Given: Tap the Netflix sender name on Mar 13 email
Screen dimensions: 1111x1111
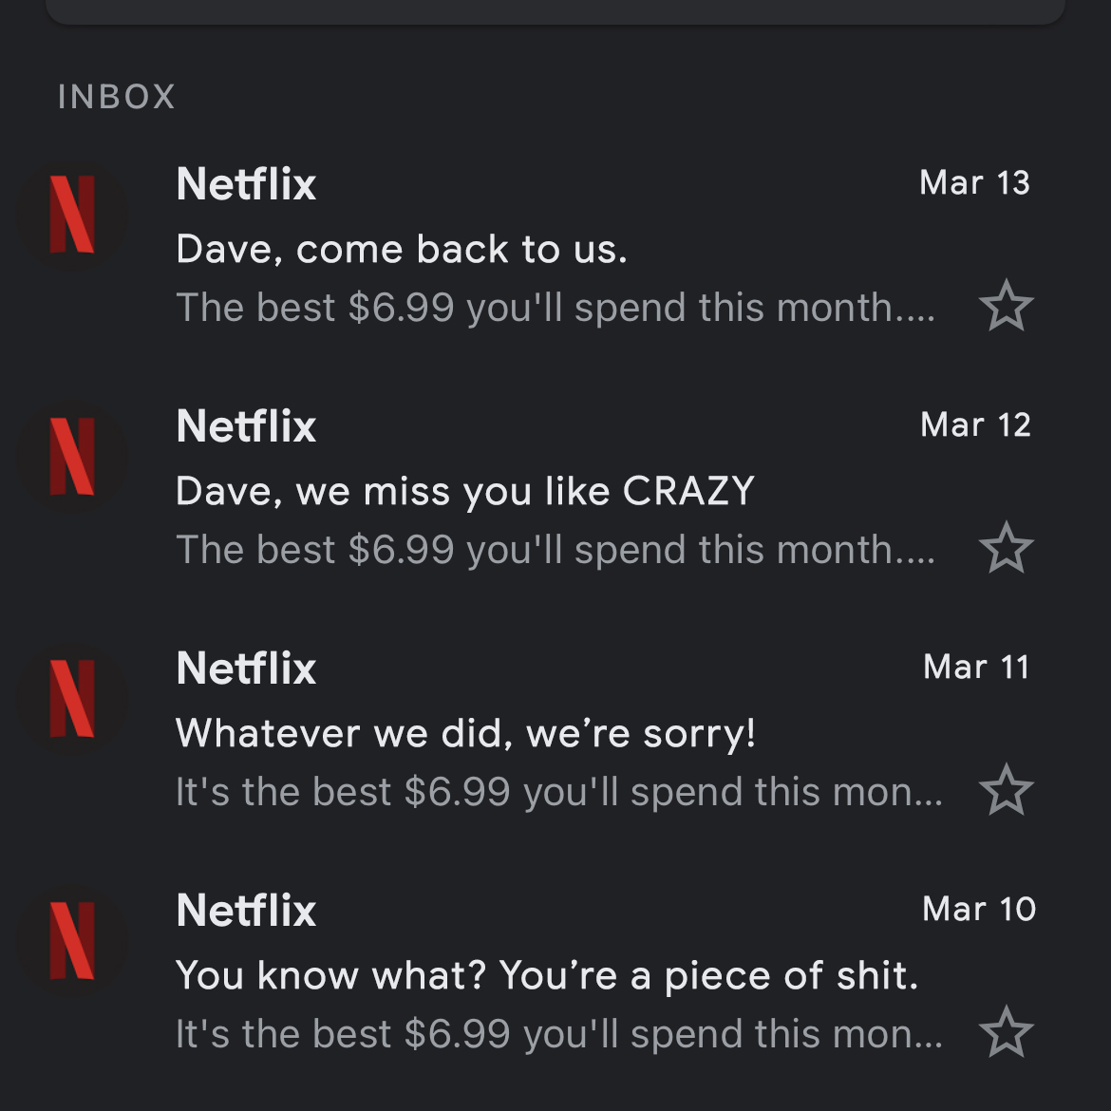Looking at the screenshot, I should coord(246,184).
